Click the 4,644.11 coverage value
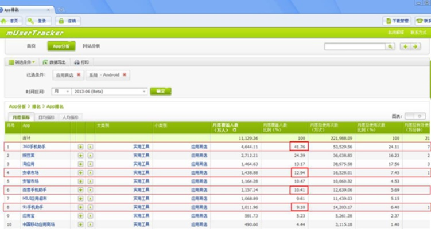431x229 pixels. tap(249, 147)
